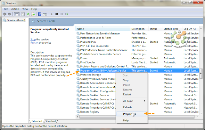
Task: Click gear icon beside Remote Registry
Action: [x=78, y=112]
